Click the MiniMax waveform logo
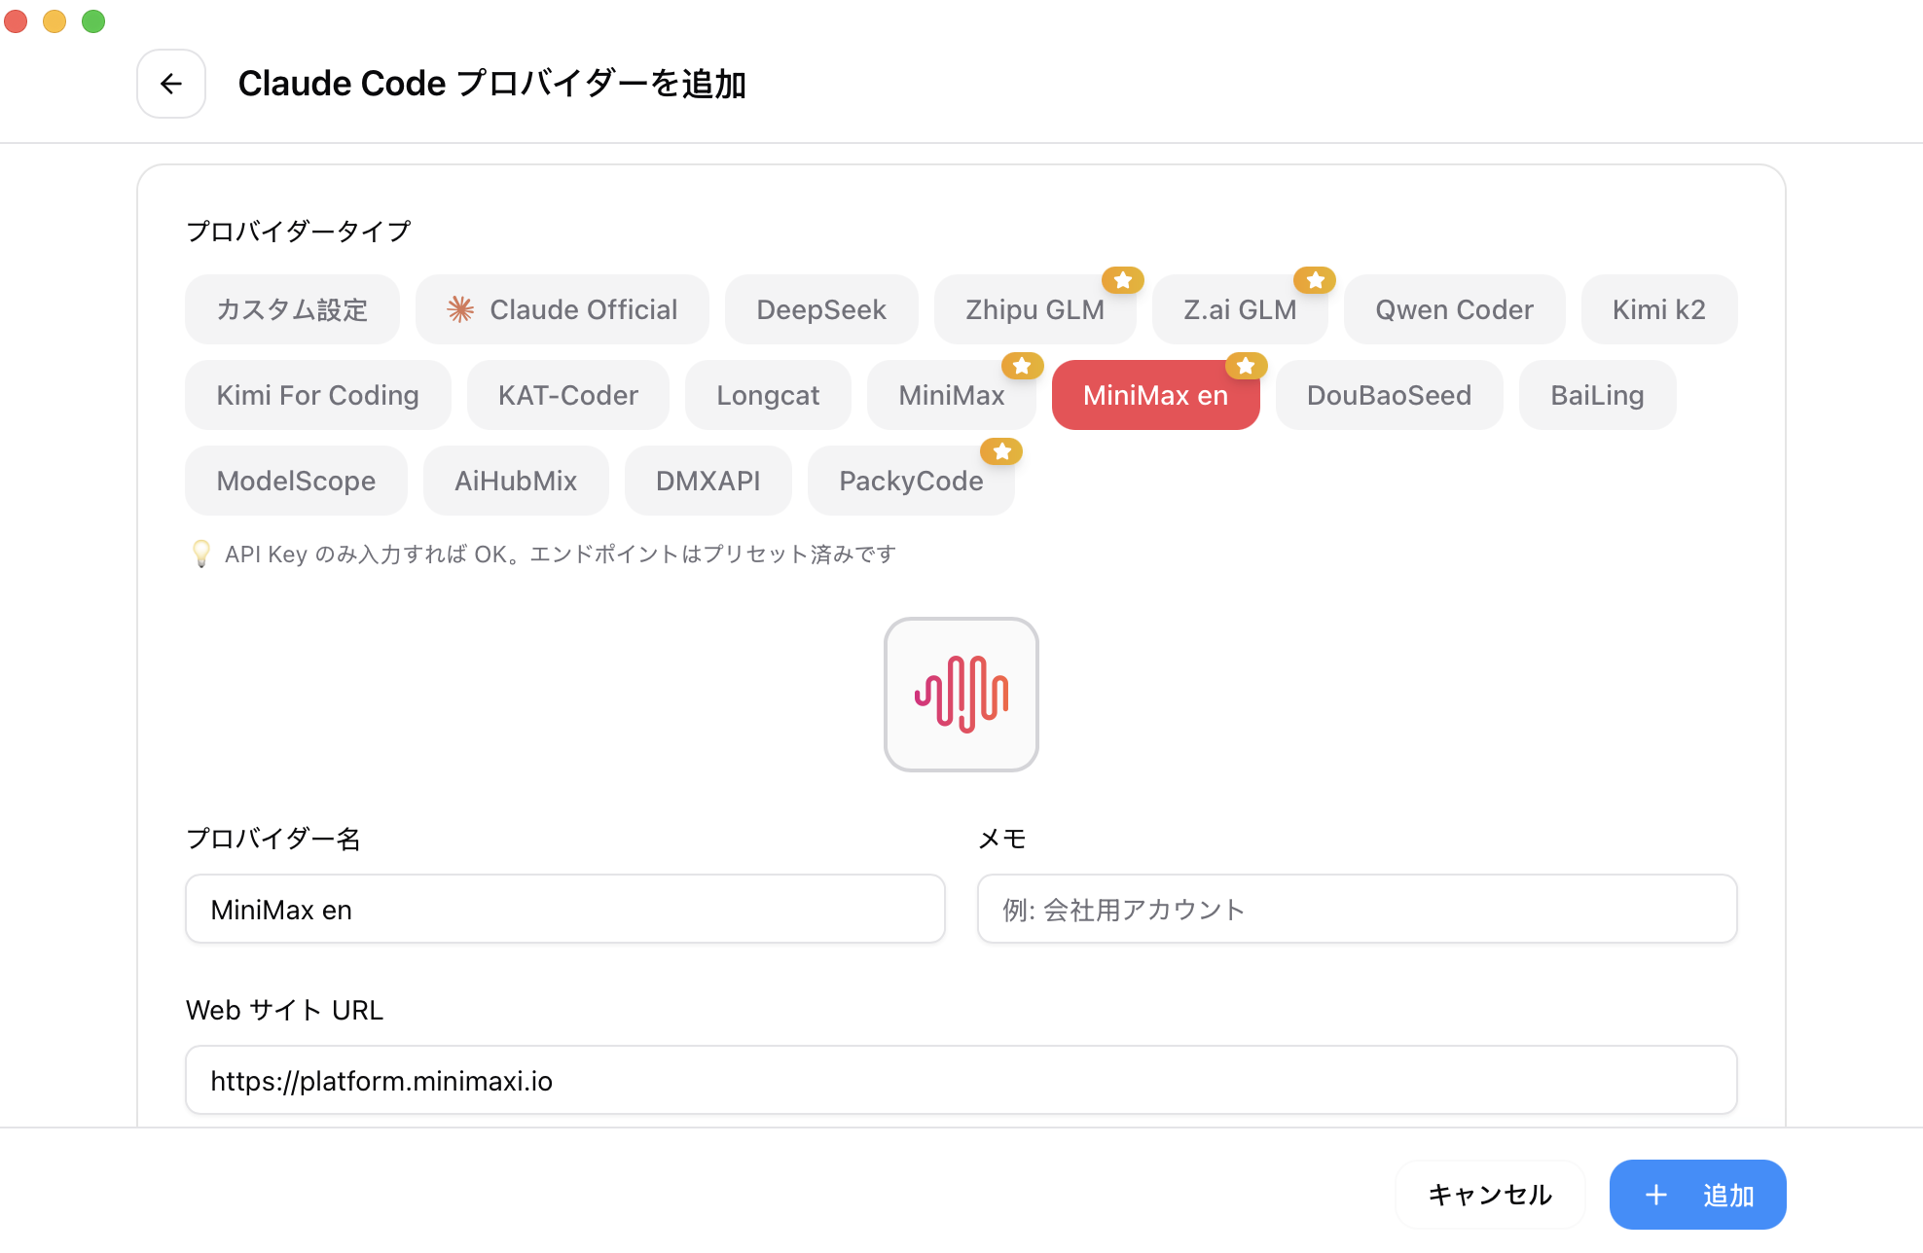 pyautogui.click(x=961, y=695)
